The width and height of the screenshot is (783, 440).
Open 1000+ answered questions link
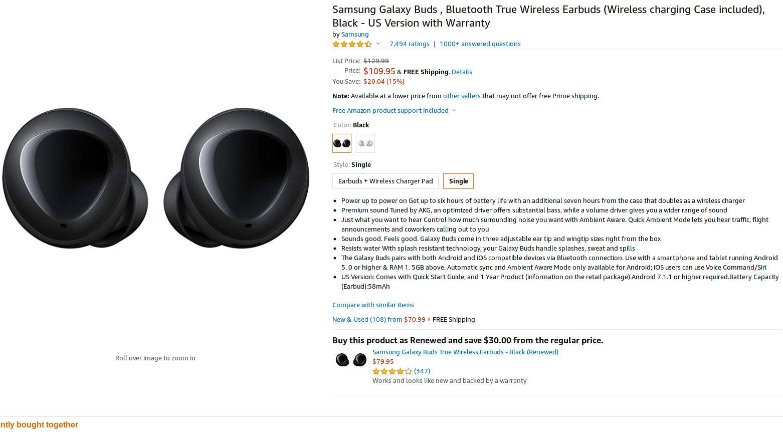pos(480,44)
